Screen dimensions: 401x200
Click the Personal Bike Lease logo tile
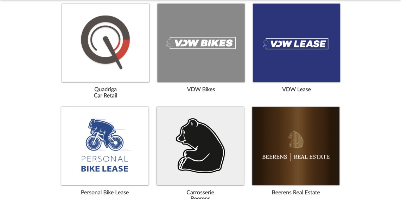point(105,146)
